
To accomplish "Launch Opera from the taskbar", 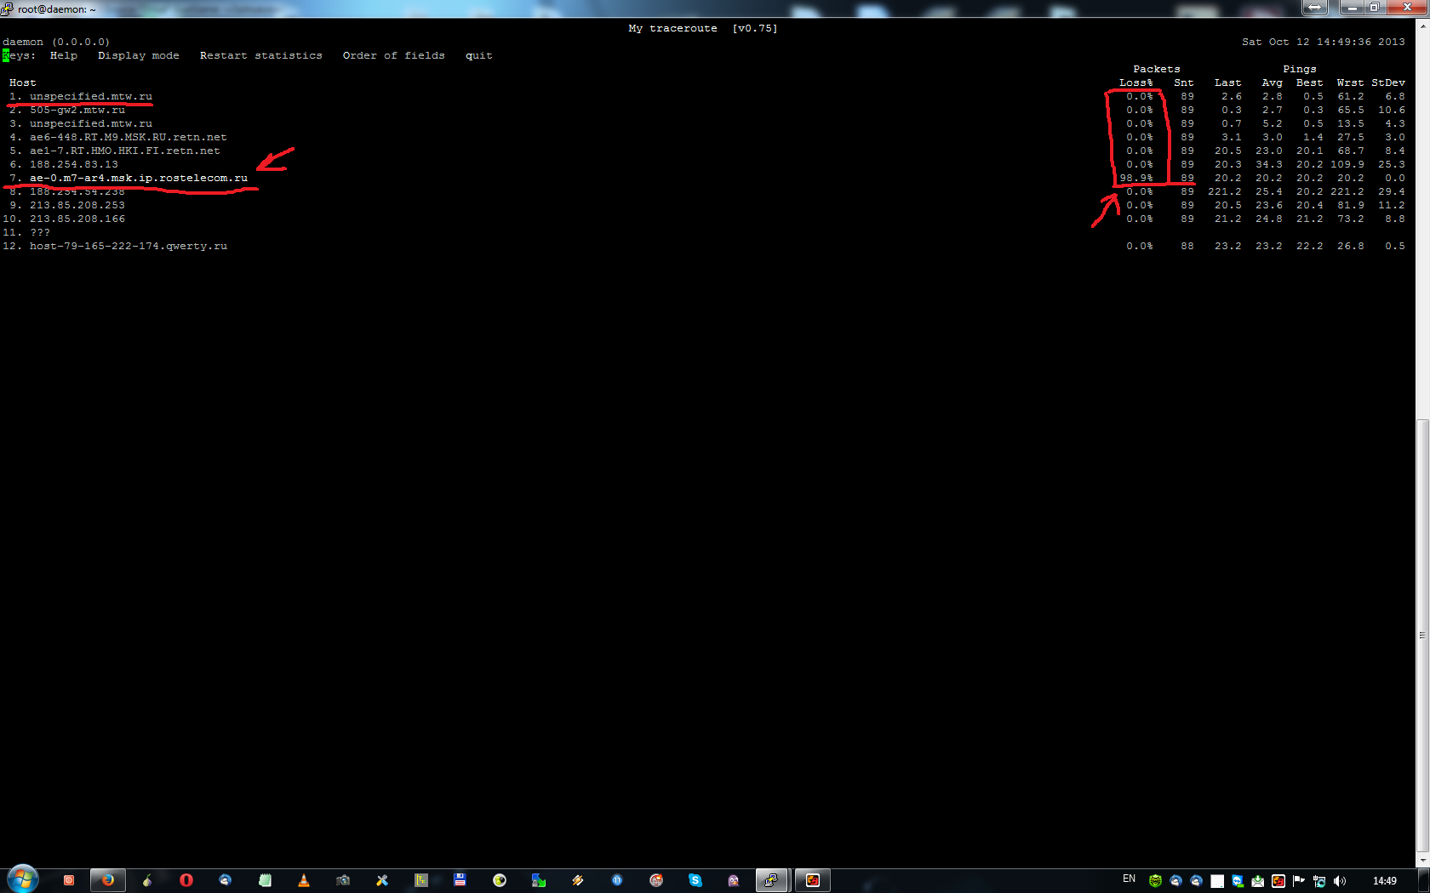I will coord(186,880).
